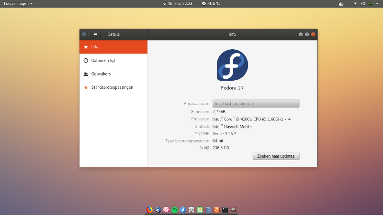
Task: Open the Gebruikers panel
Action: click(113, 74)
